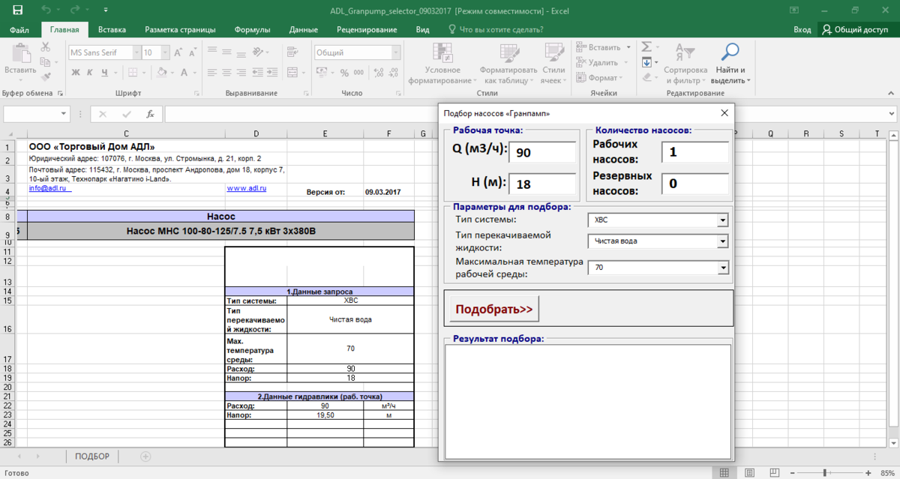Click the accounting currency format icon

[323, 73]
